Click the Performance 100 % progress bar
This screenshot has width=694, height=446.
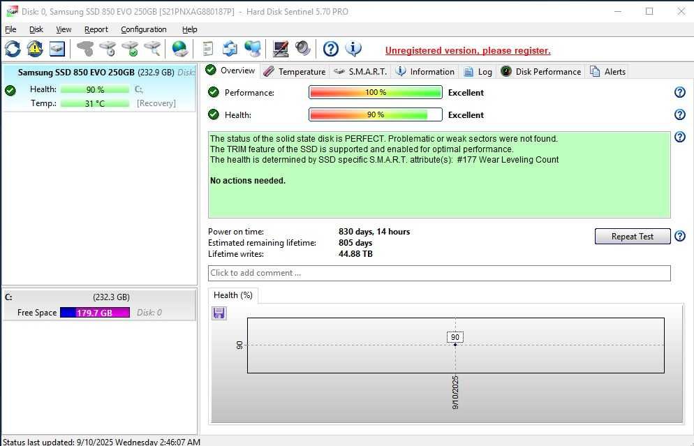tap(376, 92)
